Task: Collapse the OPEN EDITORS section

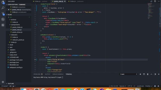Action: click(x=7, y=4)
